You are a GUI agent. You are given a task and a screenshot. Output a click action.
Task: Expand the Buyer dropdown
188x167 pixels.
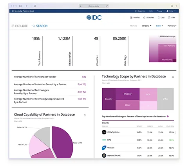click(159, 26)
